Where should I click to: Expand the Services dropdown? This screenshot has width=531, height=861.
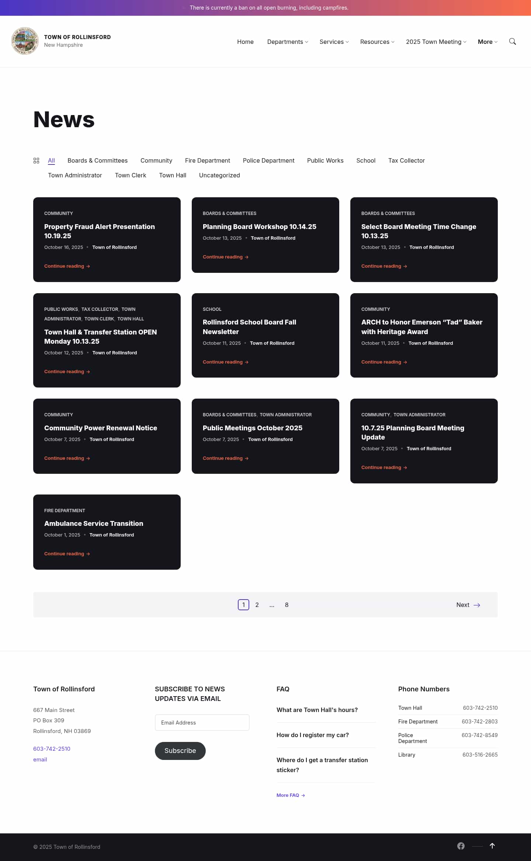point(334,42)
